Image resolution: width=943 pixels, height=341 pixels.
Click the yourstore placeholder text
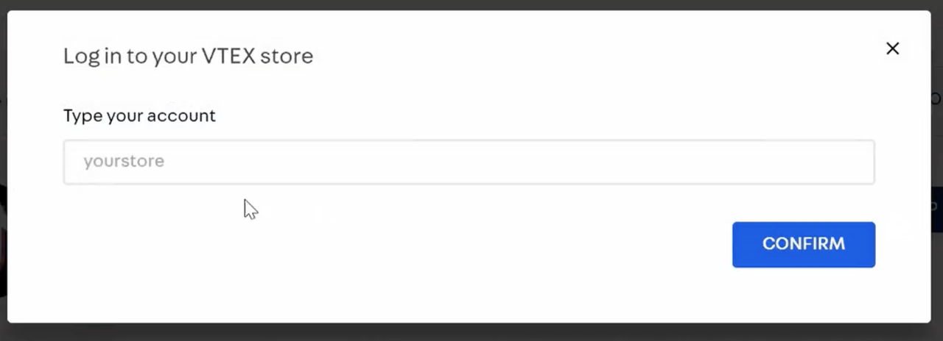[x=124, y=161]
